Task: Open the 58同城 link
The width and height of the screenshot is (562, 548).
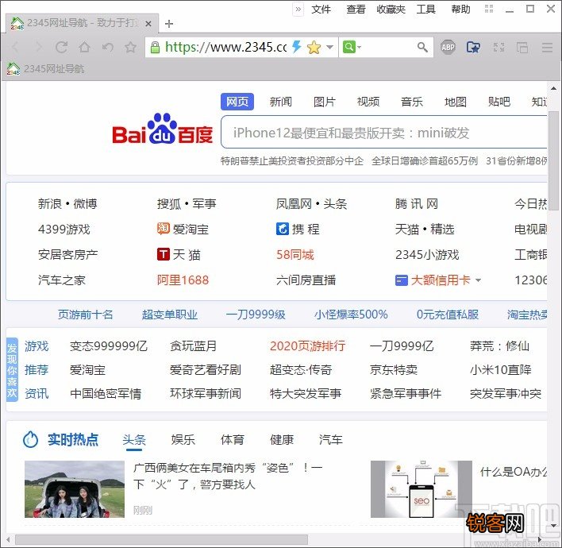Action: [x=295, y=255]
